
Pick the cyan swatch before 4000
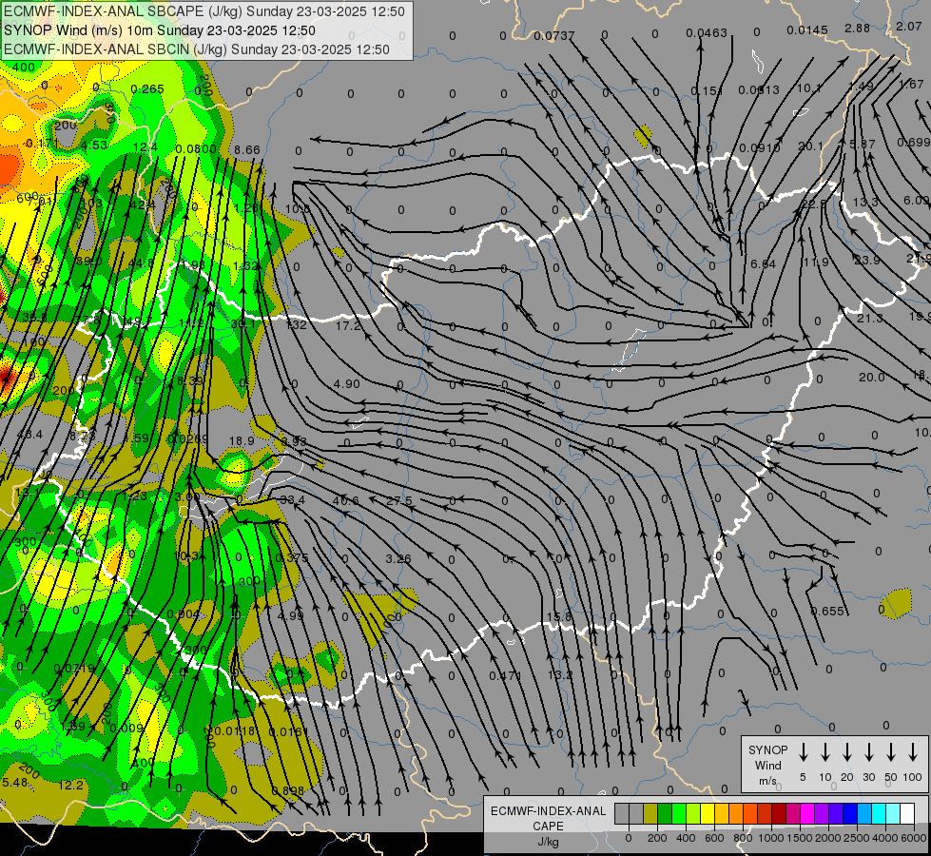pyautogui.click(x=878, y=813)
